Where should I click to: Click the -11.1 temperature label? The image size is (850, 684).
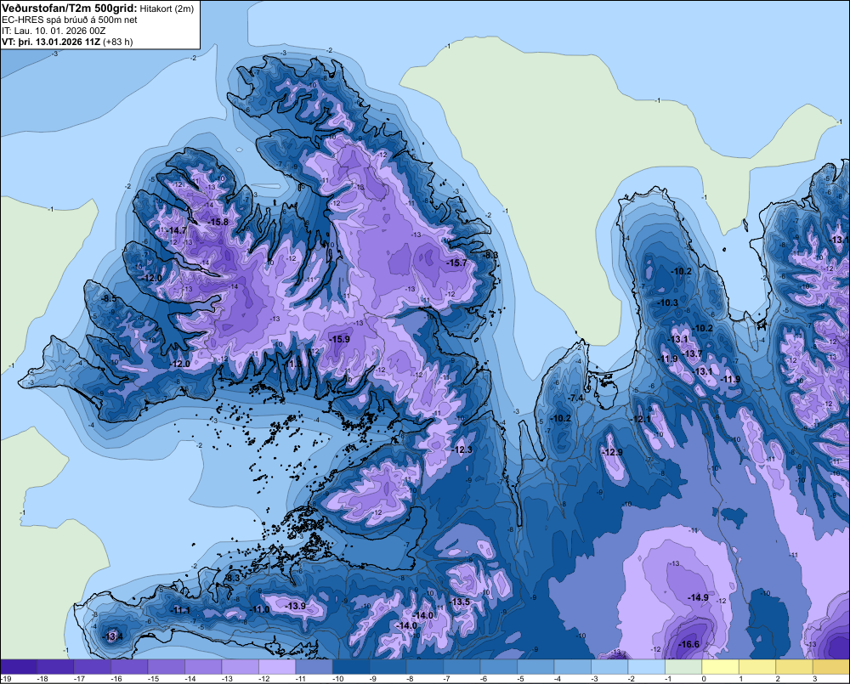(x=180, y=610)
